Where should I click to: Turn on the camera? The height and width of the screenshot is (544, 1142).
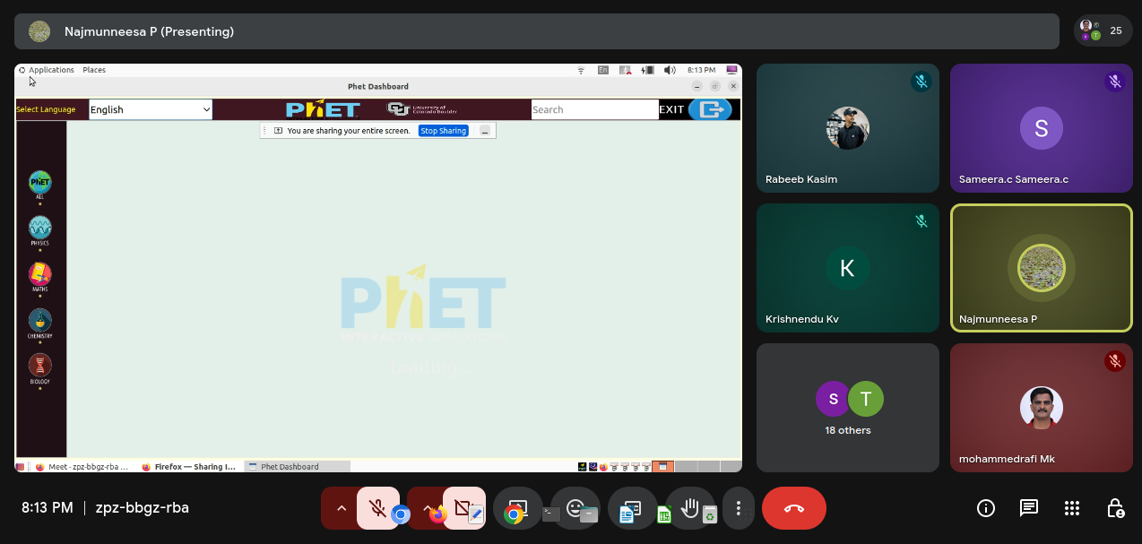click(x=463, y=508)
